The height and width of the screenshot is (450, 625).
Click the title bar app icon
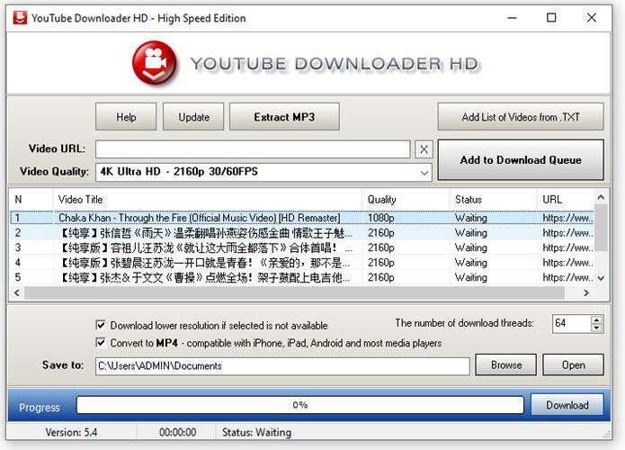point(20,18)
